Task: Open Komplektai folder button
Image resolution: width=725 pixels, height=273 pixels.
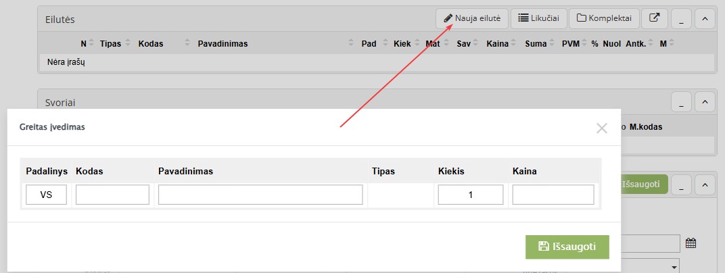Action: [x=605, y=18]
